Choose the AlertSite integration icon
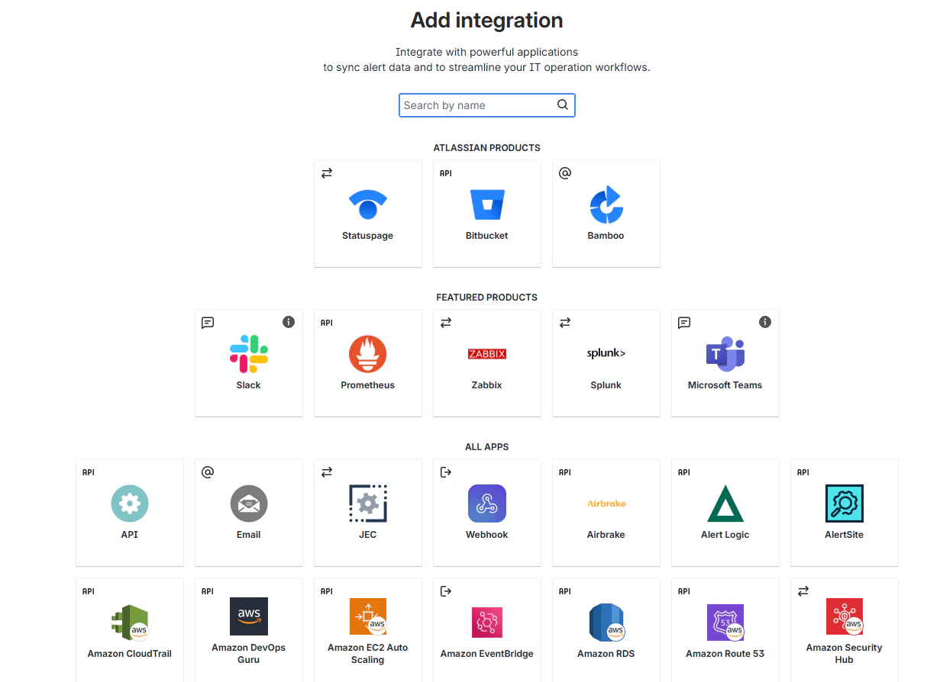 tap(845, 503)
